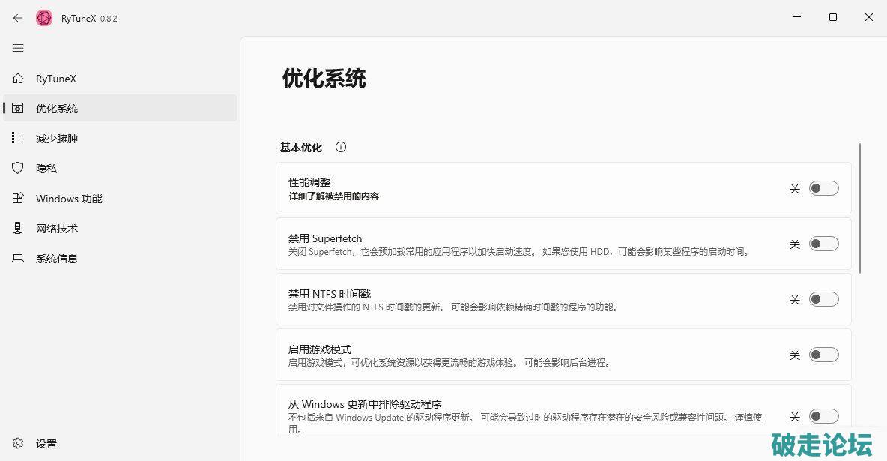Viewport: 887px width, 461px height.
Task: Enable the 启用游戏模式 toggle
Action: (823, 355)
